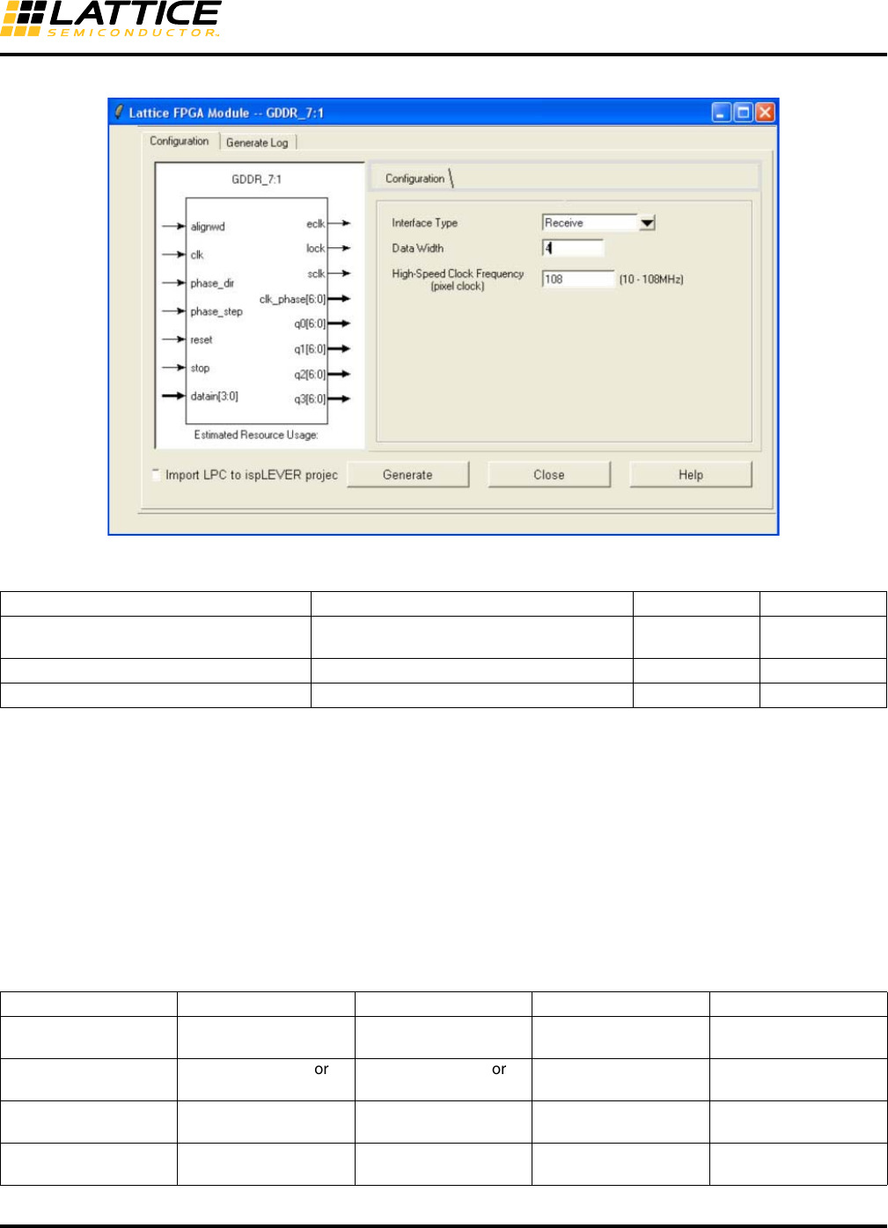Click the Lattice feather icon in title bar
Viewport: 888px width, 1228px height.
(x=119, y=112)
